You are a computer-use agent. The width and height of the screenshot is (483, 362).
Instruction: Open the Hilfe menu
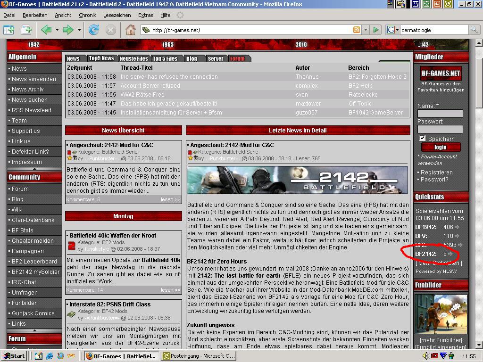tap(166, 15)
